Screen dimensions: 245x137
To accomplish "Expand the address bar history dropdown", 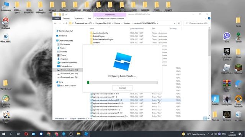I will point(175,23).
